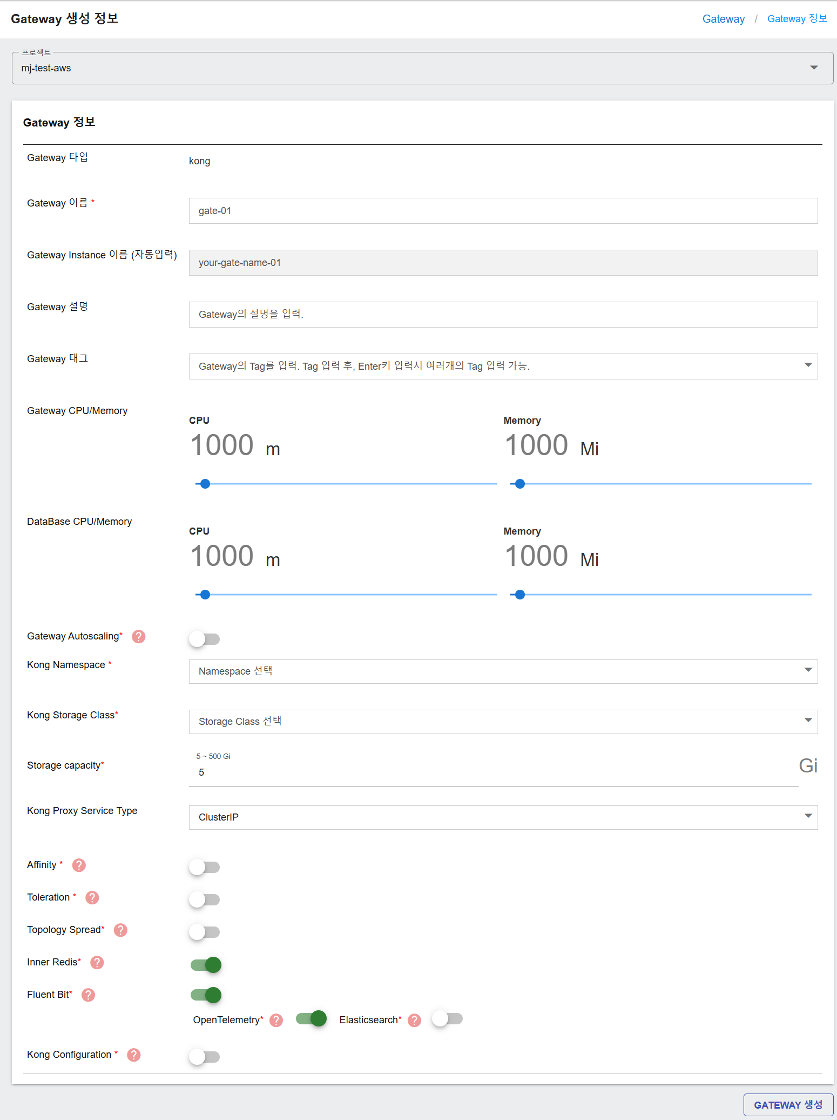Open help icon next to Topology Spread
The width and height of the screenshot is (837, 1120).
tap(121, 930)
